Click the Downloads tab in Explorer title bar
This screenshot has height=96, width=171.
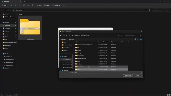click(x=11, y=2)
